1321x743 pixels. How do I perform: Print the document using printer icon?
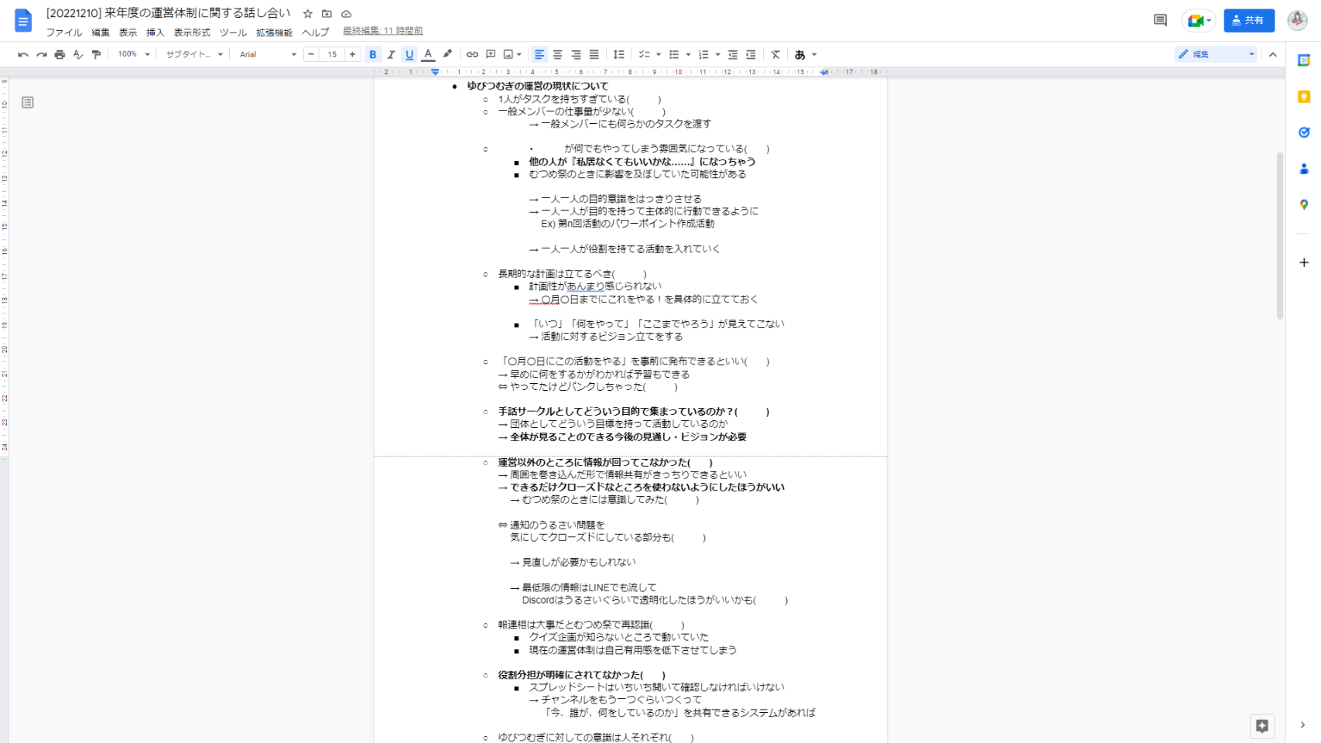click(60, 55)
